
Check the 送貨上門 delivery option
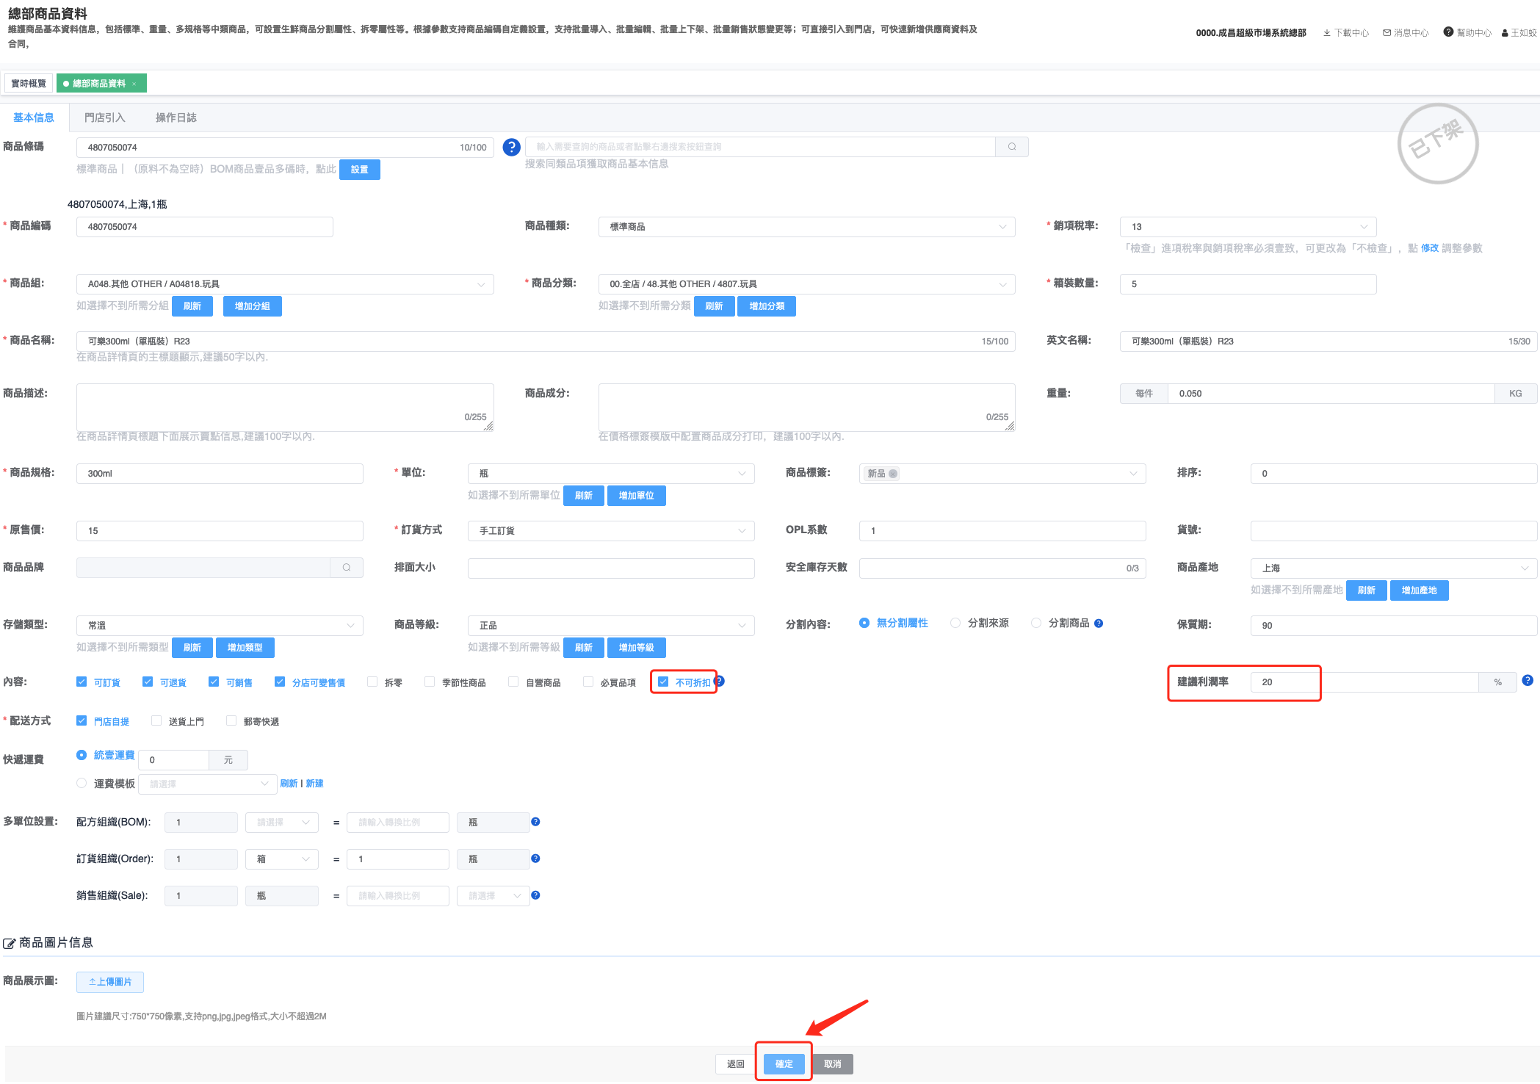[x=156, y=721]
